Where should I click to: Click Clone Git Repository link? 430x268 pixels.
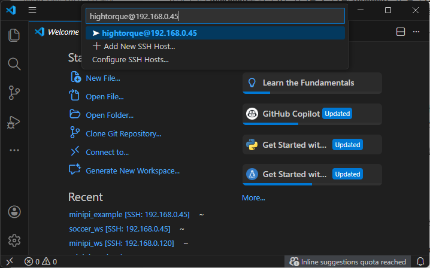(123, 134)
